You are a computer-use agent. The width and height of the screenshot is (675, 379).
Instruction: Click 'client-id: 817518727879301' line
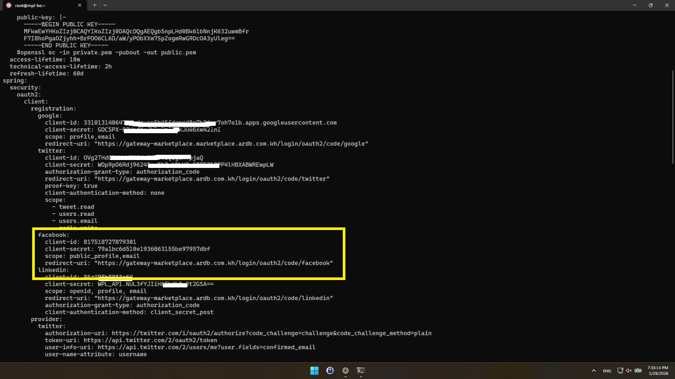[x=90, y=242]
